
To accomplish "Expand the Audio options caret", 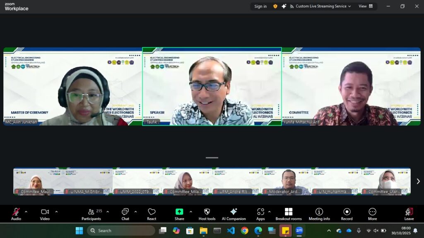I will pyautogui.click(x=26, y=212).
